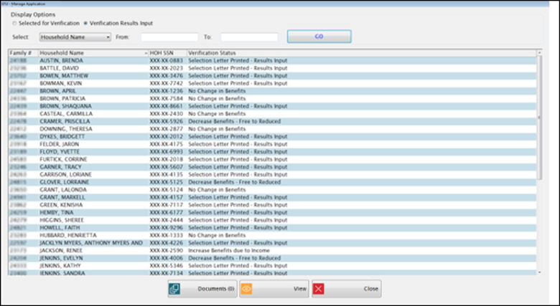Open the Select dropdown showing Household Name
This screenshot has width=560, height=306.
75,37
